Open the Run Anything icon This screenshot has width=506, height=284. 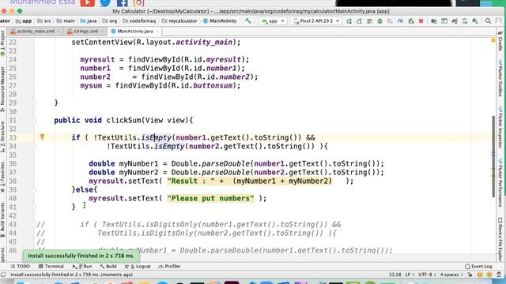[x=444, y=21]
